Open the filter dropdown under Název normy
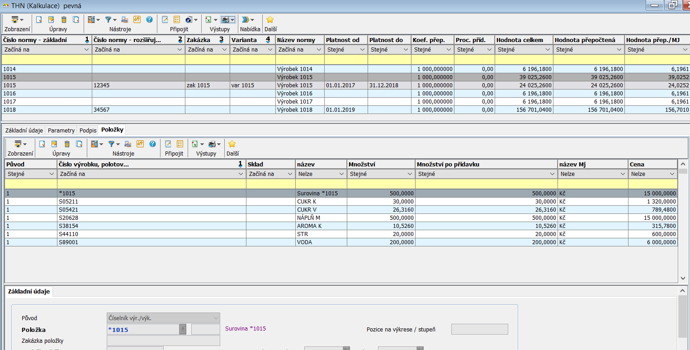 tap(319, 50)
